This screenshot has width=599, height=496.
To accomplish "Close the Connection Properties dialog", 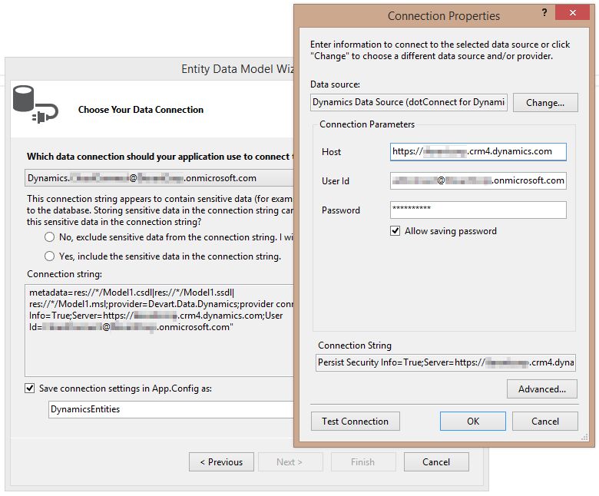I will point(574,15).
